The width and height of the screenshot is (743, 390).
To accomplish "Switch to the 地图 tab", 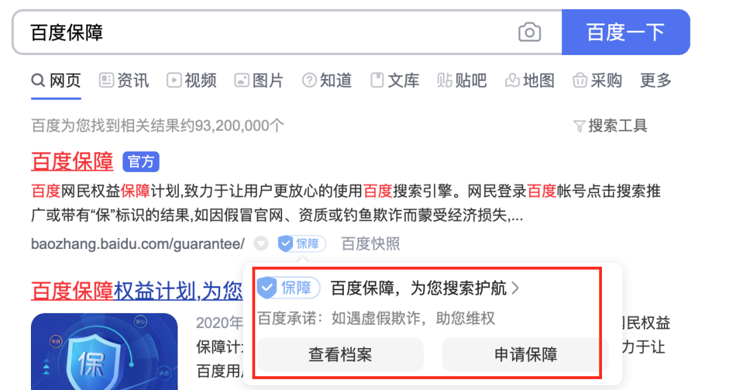I will (x=530, y=80).
